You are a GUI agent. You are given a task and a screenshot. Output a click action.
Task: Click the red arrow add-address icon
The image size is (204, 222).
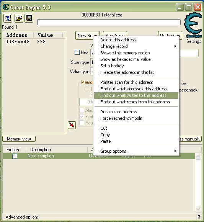point(72,125)
